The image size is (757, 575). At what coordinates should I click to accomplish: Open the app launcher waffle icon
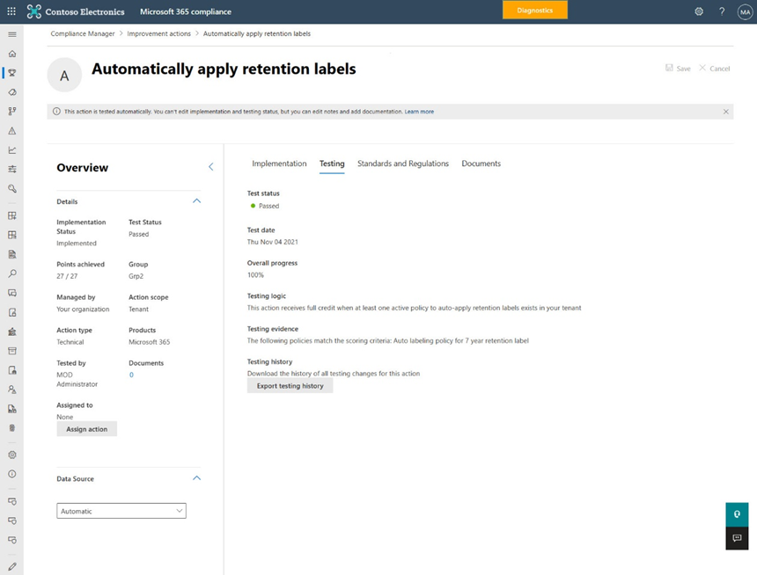pyautogui.click(x=11, y=11)
